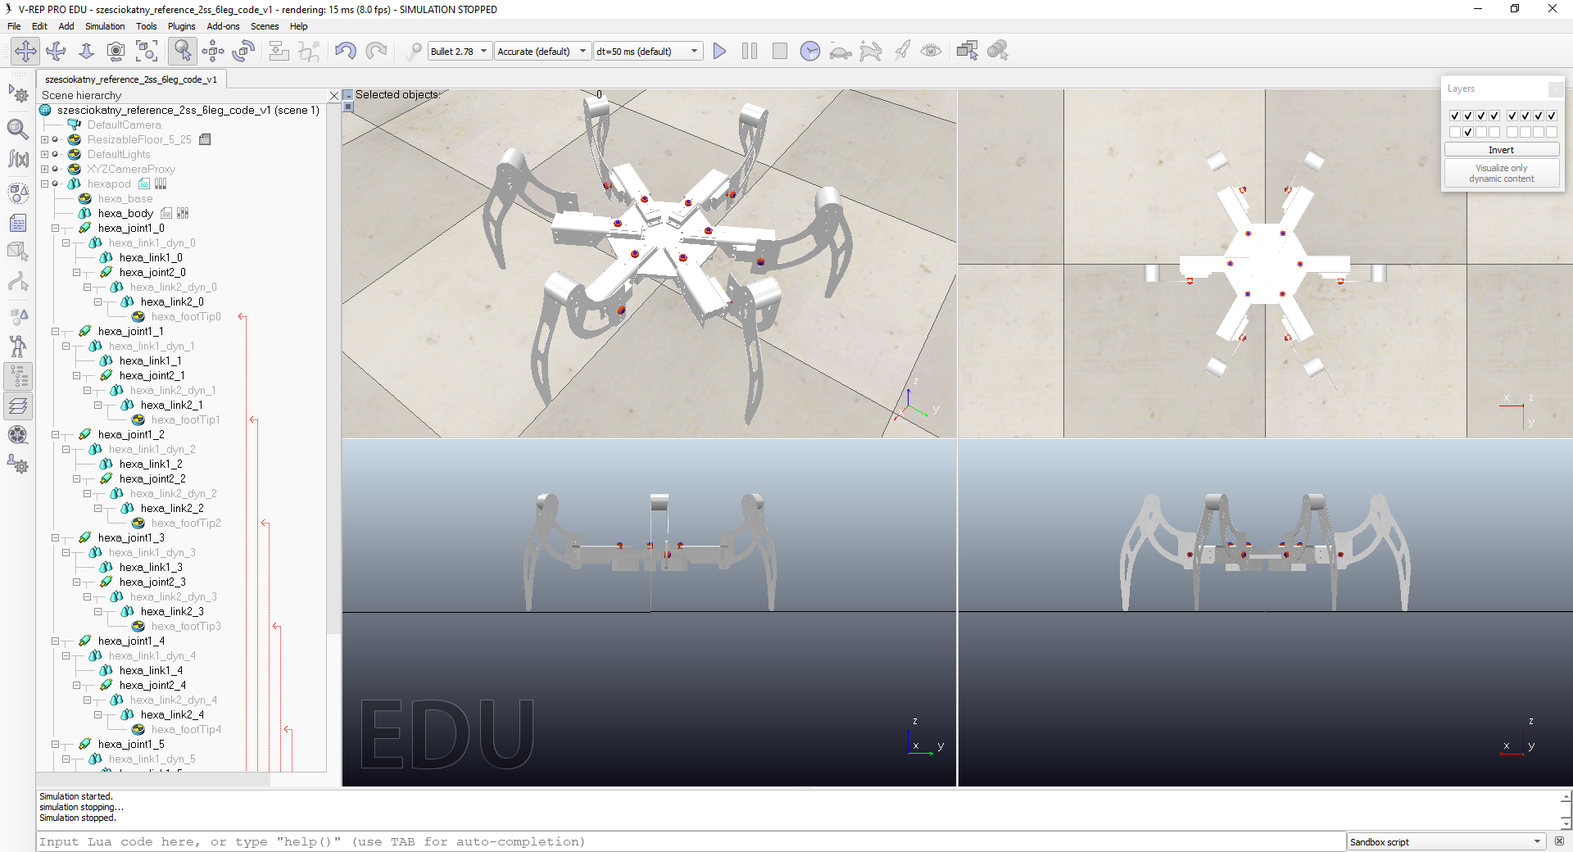Toggle threaded rendering rocket icon
Screen dimensions: 1573x852
click(901, 51)
